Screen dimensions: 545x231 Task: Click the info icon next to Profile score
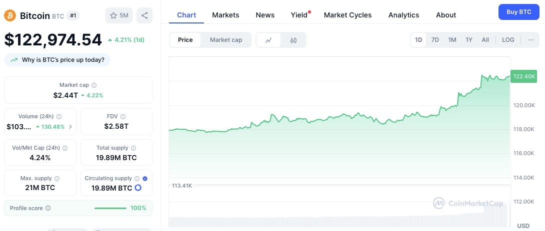pyautogui.click(x=48, y=208)
